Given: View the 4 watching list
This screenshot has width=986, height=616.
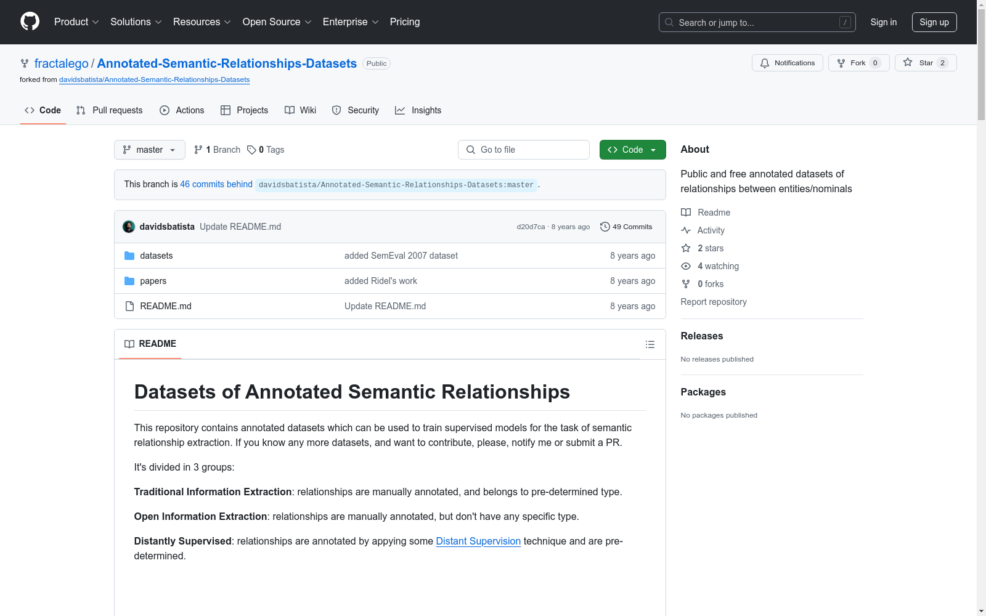Looking at the screenshot, I should point(710,266).
